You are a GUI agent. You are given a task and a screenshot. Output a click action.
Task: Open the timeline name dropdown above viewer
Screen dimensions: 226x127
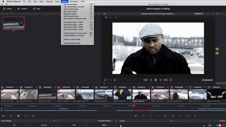158,14
